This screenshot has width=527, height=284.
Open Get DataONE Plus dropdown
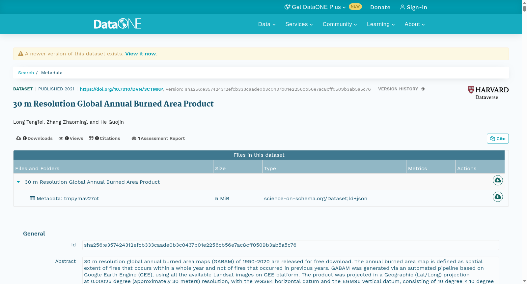[315, 7]
